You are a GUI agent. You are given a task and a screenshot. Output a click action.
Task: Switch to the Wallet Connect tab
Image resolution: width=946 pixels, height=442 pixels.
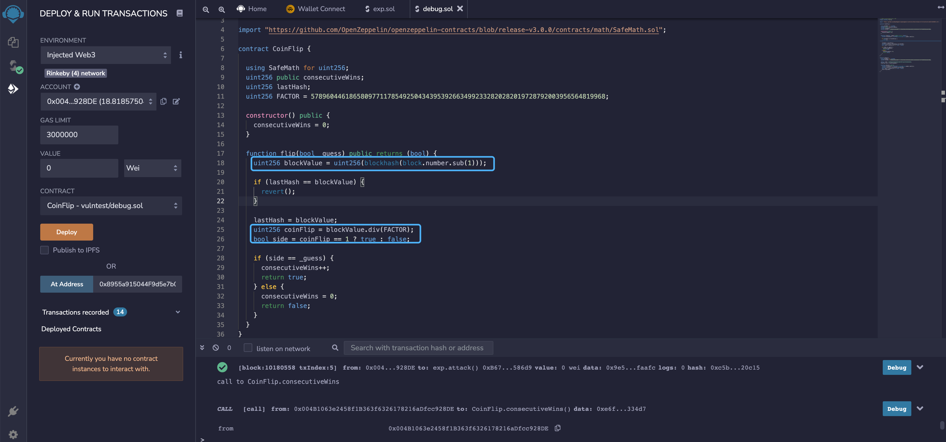click(x=316, y=9)
